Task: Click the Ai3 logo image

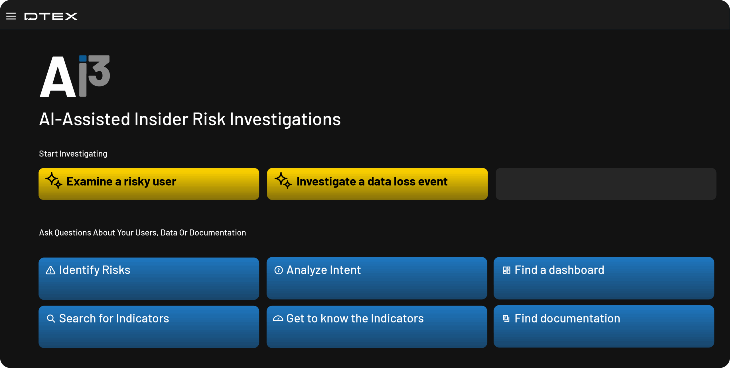Action: click(x=75, y=76)
